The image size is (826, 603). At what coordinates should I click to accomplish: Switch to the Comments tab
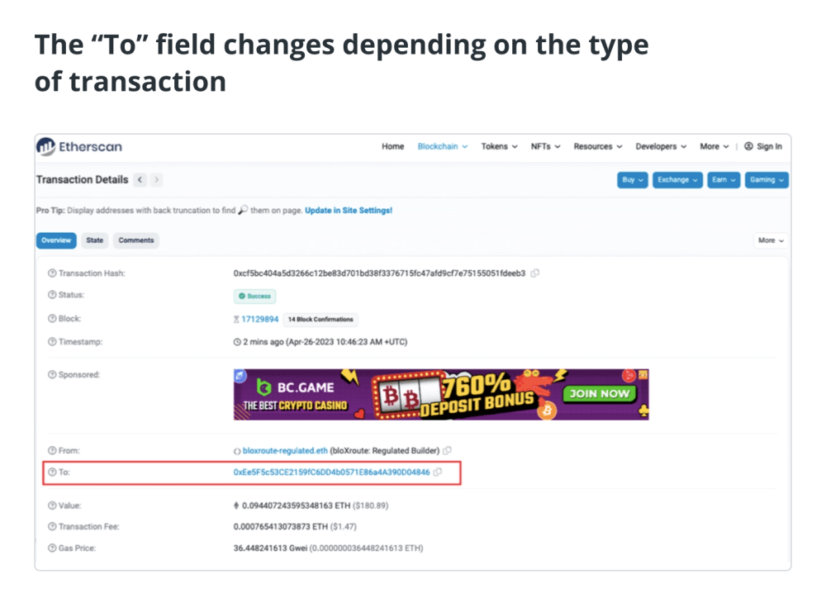(136, 240)
